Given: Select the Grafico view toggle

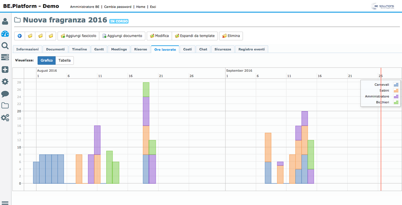Looking at the screenshot, I should pos(47,60).
